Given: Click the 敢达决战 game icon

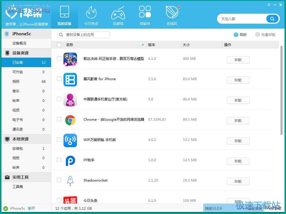Looking at the screenshot, I should (x=70, y=59).
